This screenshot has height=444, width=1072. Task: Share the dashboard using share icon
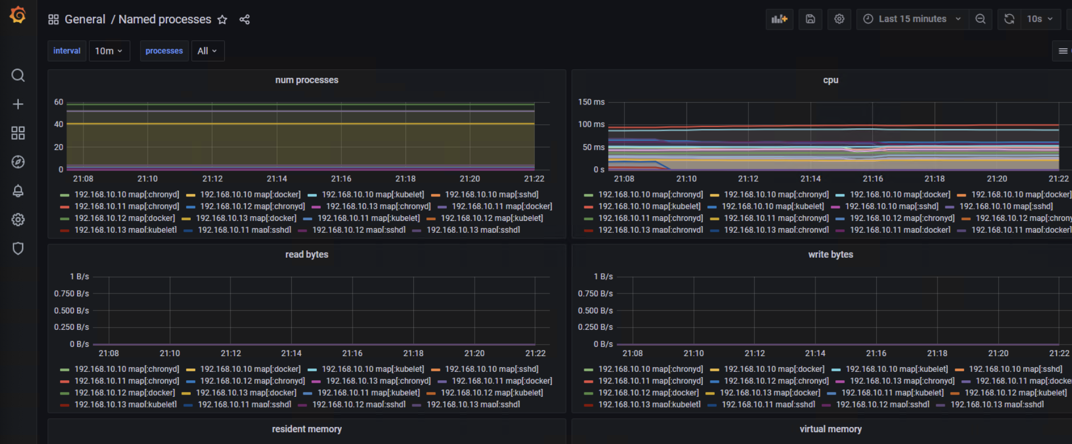coord(245,20)
